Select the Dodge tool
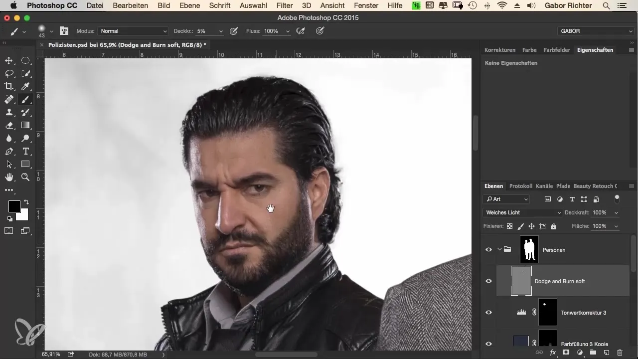 (x=25, y=138)
